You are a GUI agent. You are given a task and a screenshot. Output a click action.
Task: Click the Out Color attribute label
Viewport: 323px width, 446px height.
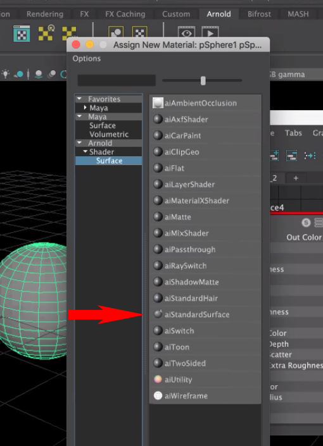(304, 237)
